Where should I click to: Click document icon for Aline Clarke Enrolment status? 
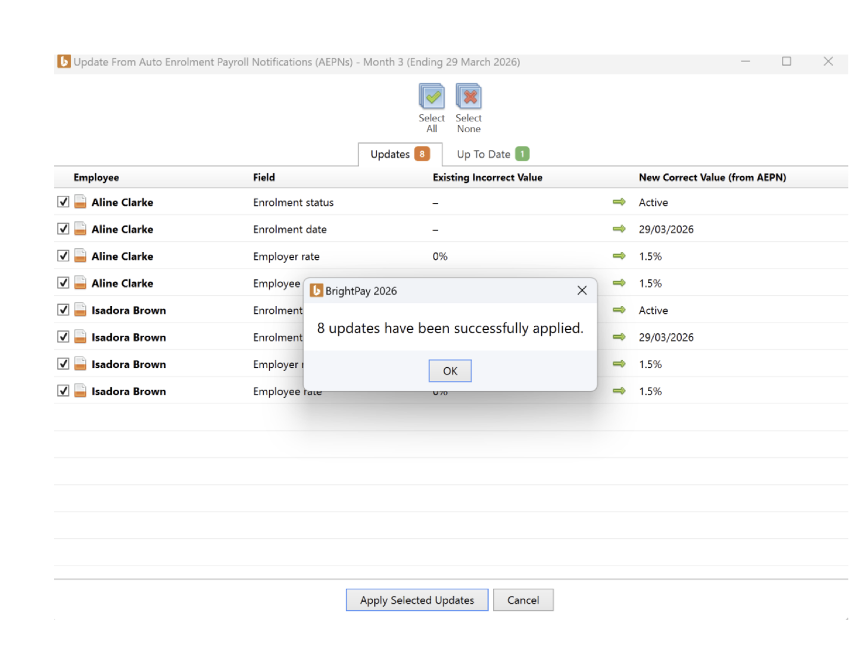pos(80,202)
